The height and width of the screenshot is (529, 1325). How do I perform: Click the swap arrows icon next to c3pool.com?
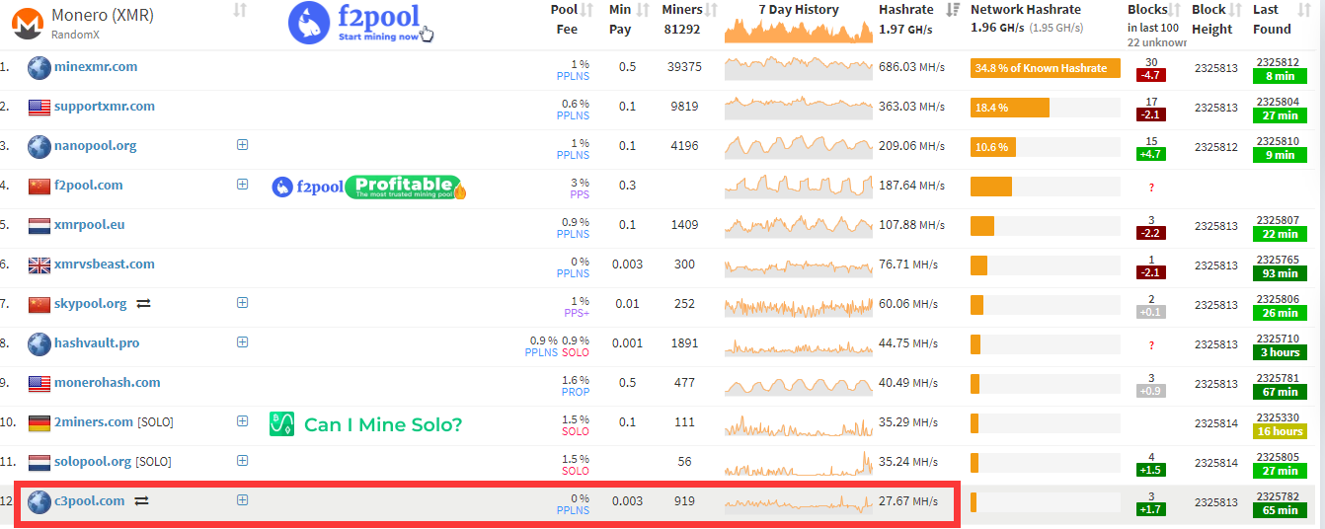141,501
